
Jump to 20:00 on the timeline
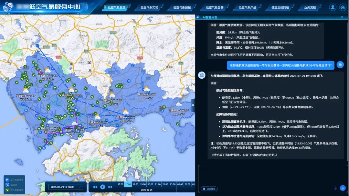pos(150,184)
